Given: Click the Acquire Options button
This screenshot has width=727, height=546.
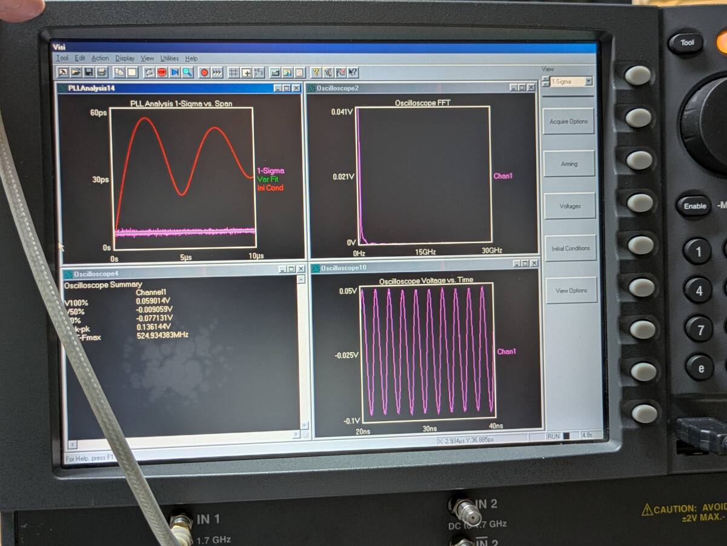Looking at the screenshot, I should [568, 122].
